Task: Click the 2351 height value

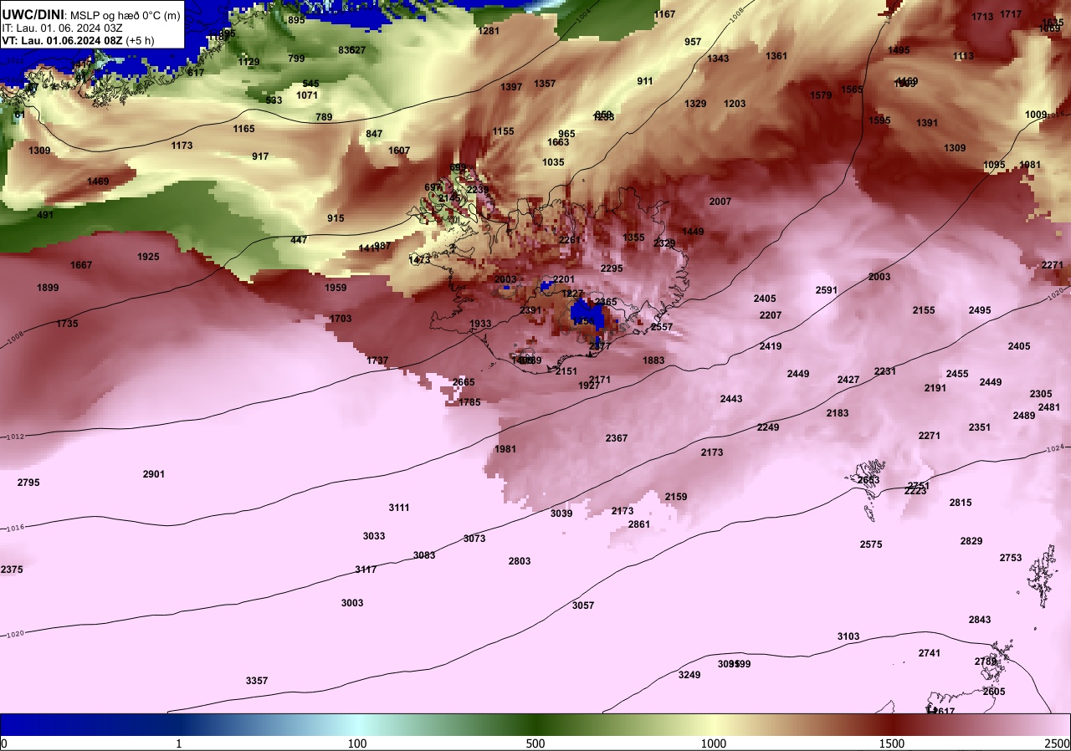Action: click(980, 427)
